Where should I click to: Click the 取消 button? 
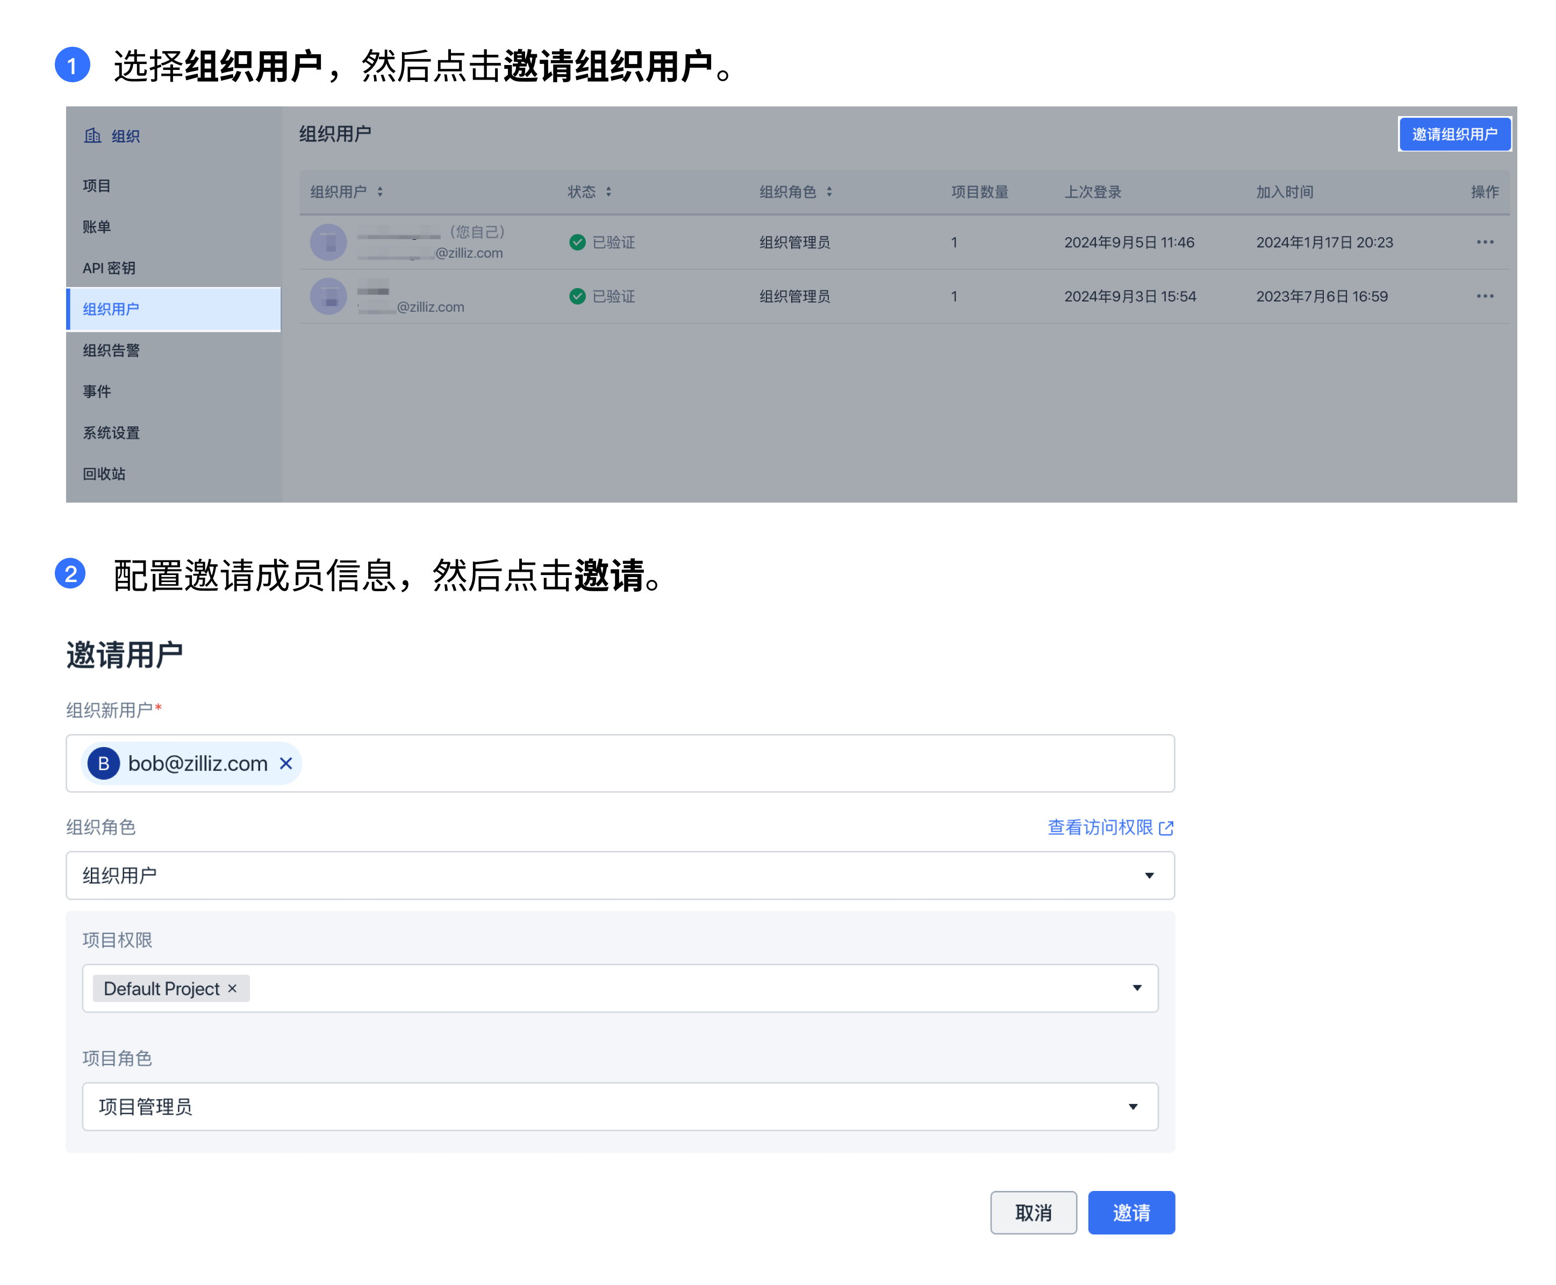(1032, 1212)
